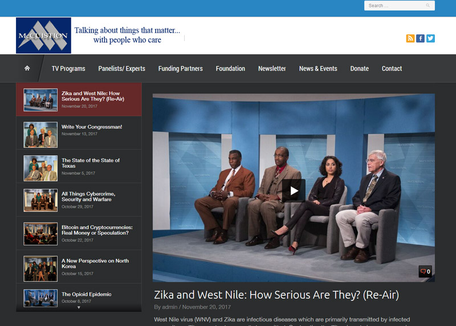This screenshot has width=456, height=326.
Task: Click the Write Your Congressman! thumbnail
Action: (x=40, y=135)
